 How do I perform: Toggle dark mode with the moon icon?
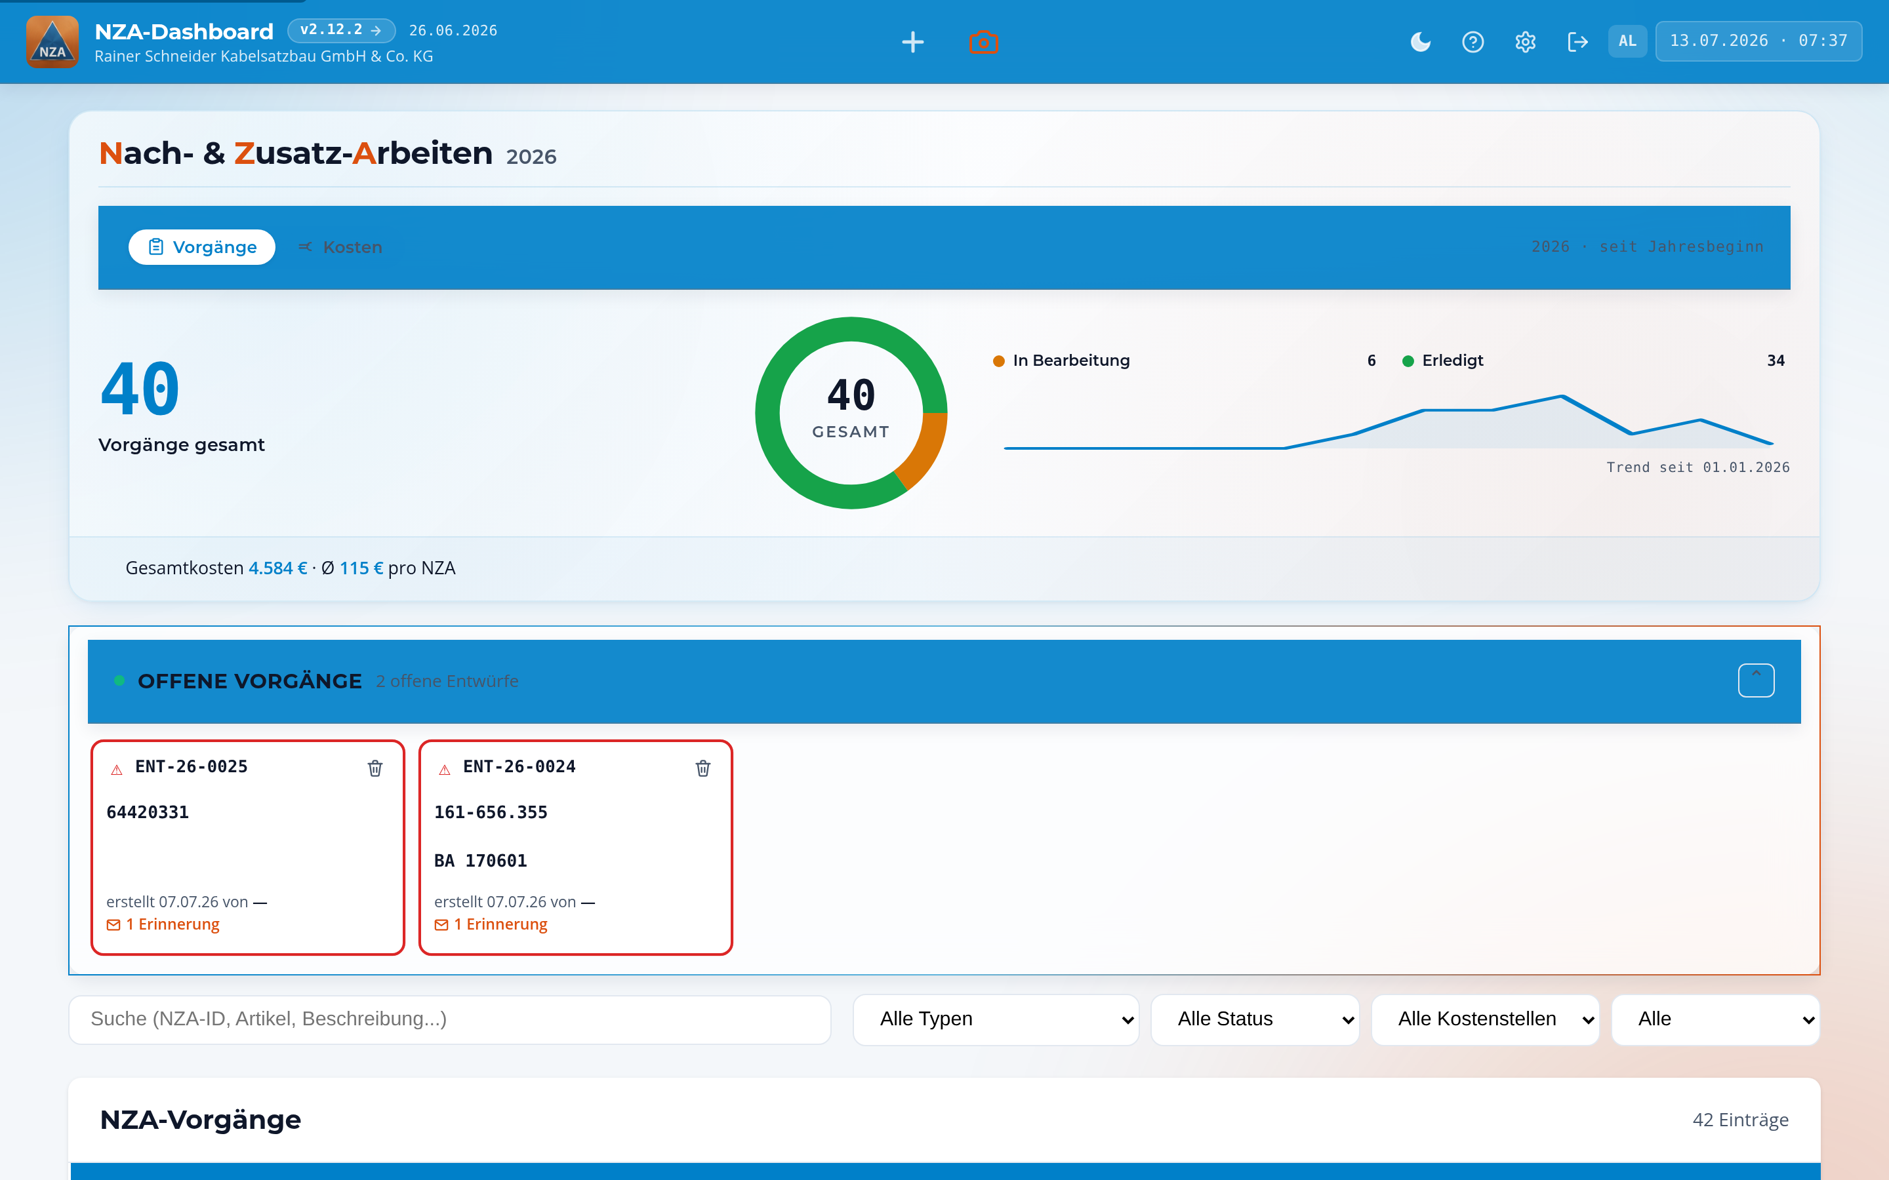click(x=1421, y=42)
